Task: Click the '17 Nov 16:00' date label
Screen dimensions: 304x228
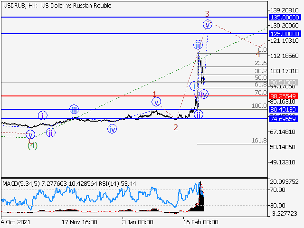Action: (79, 222)
